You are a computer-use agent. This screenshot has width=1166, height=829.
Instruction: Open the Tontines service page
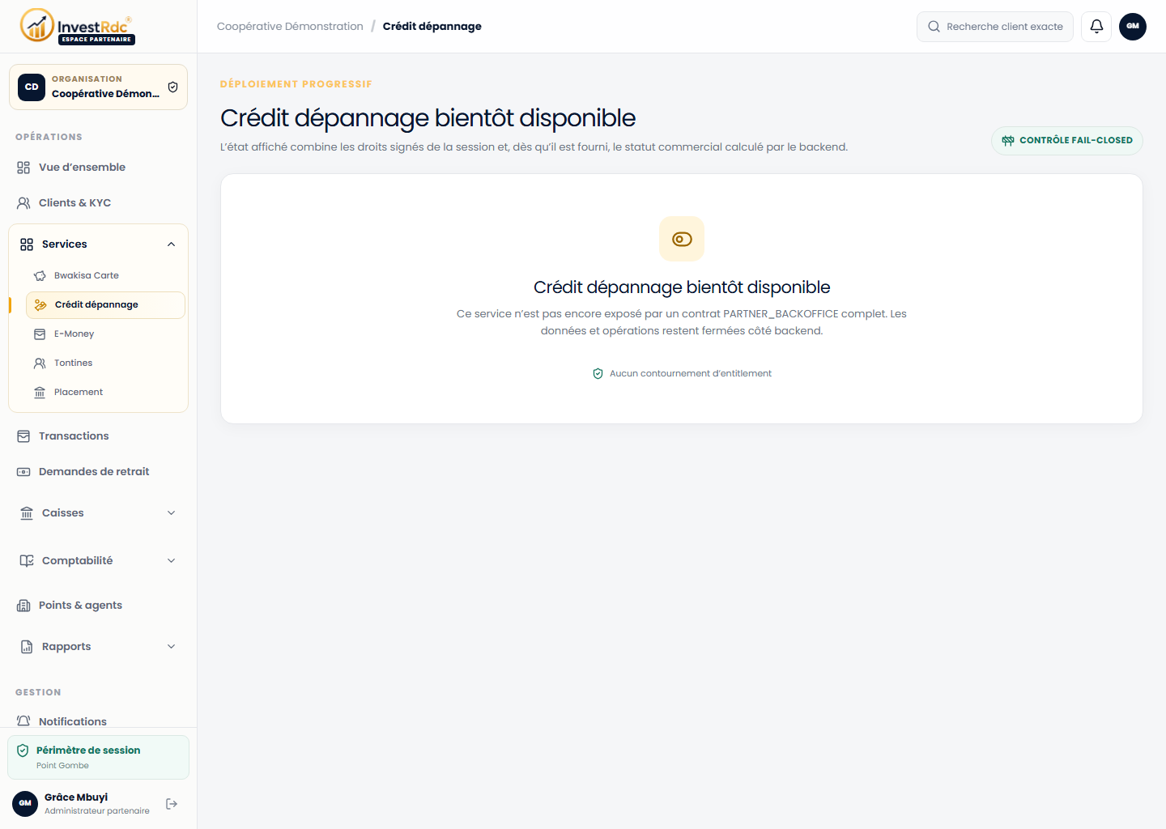pos(105,363)
